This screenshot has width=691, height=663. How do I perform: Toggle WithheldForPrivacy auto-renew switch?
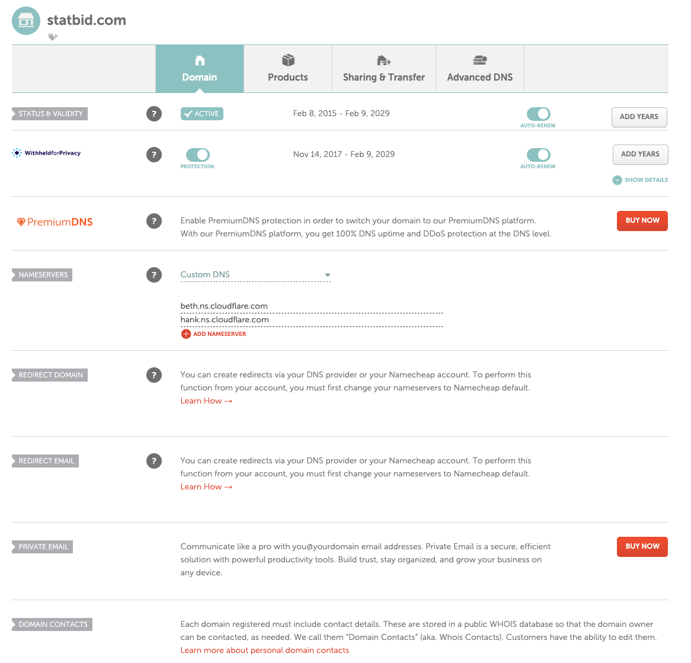click(538, 155)
